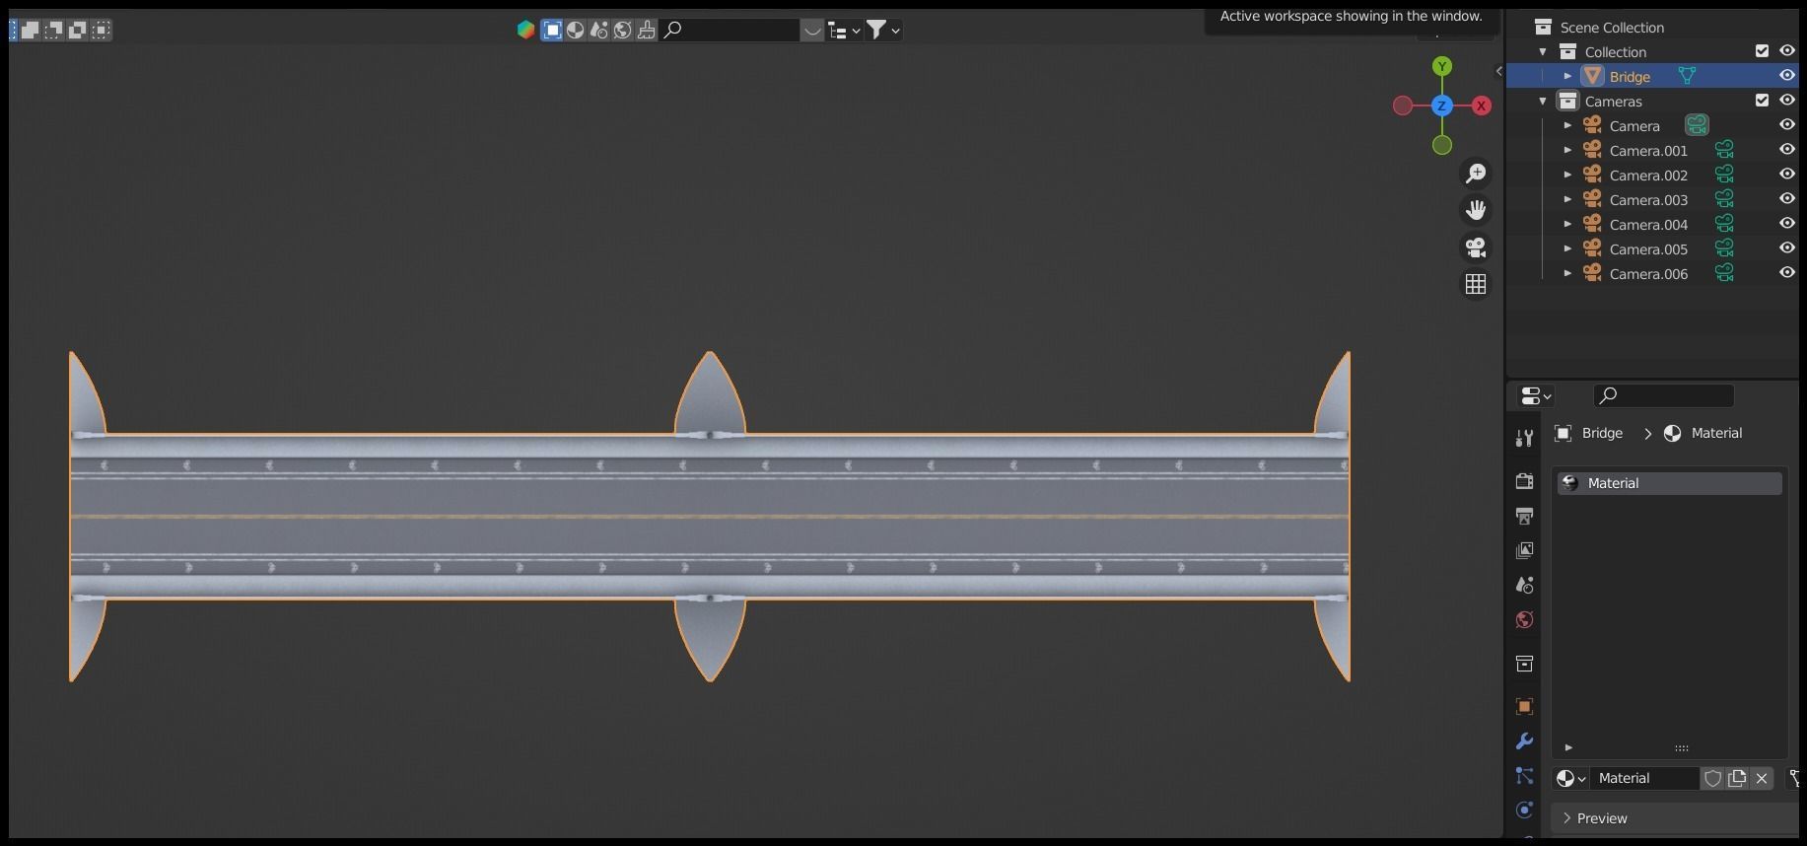
Task: Unlink the Material with X button
Action: tap(1762, 778)
